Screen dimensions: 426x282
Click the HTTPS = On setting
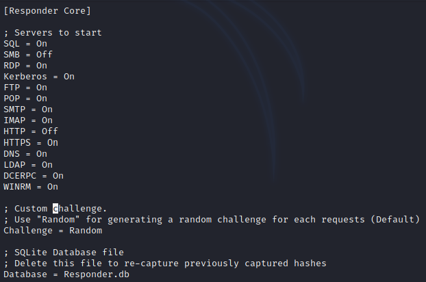click(31, 142)
